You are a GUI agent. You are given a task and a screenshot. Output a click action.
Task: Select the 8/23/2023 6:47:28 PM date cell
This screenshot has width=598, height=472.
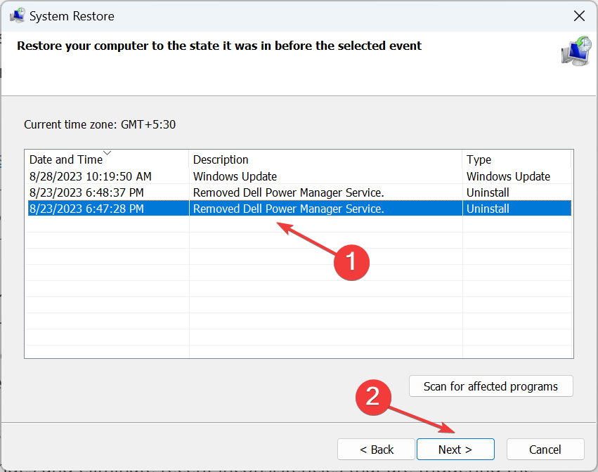coord(87,209)
